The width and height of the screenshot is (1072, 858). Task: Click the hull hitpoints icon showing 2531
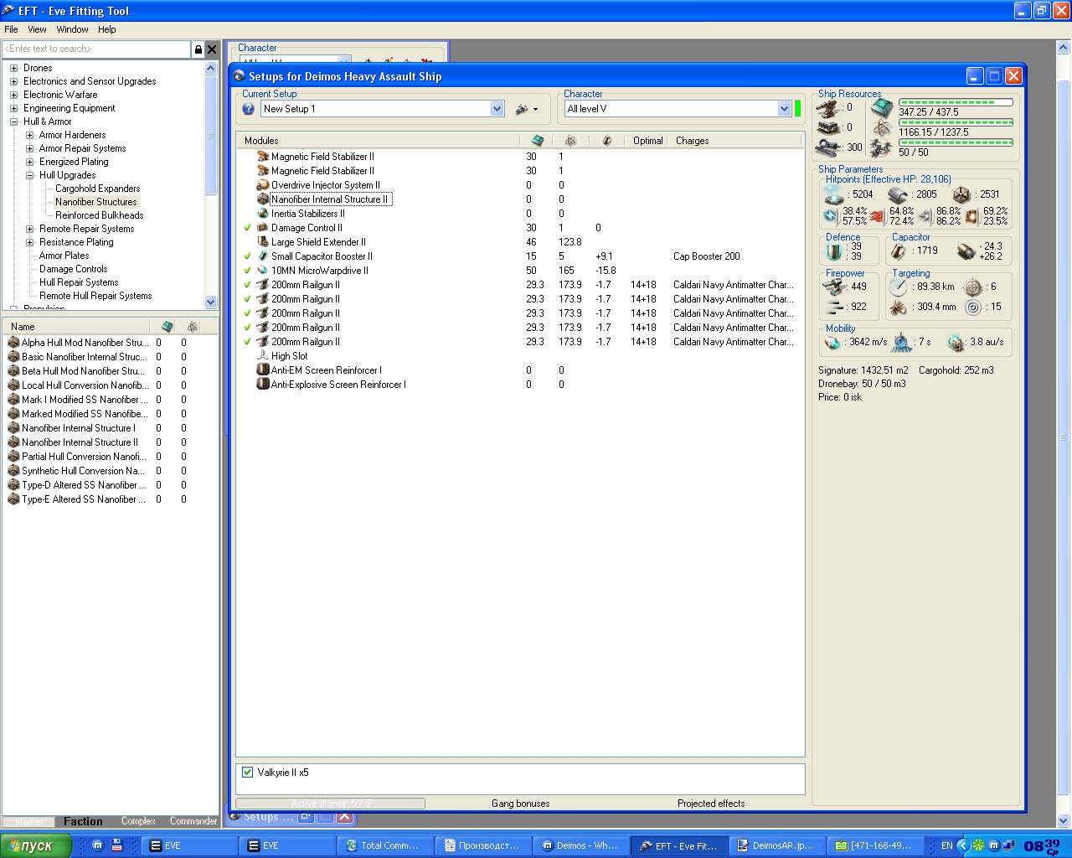coord(961,194)
